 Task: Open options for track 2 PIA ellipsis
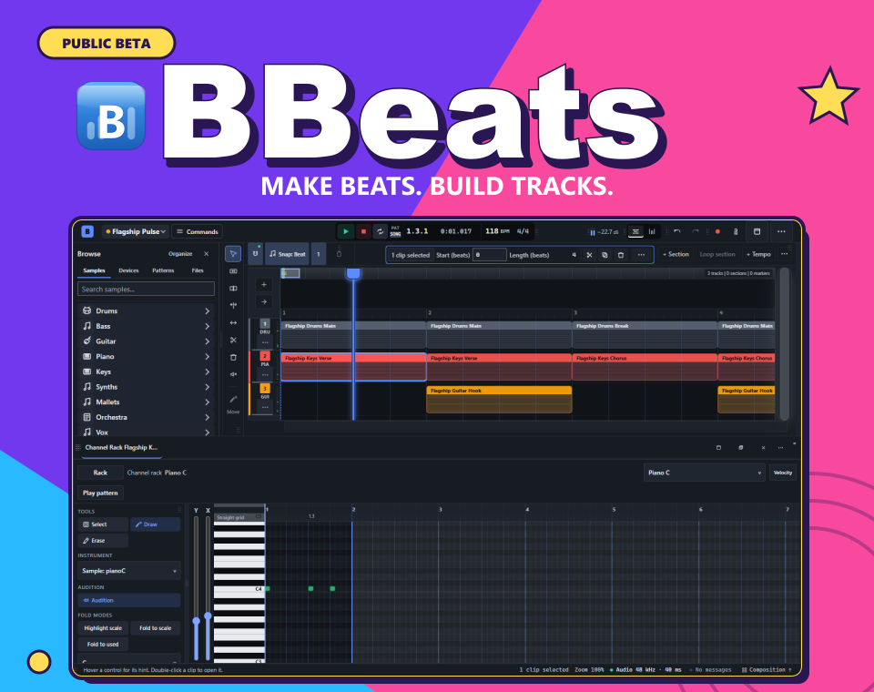(265, 375)
